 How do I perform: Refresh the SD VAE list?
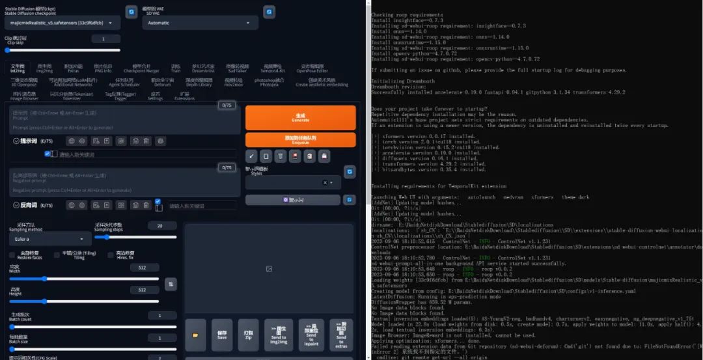point(269,12)
